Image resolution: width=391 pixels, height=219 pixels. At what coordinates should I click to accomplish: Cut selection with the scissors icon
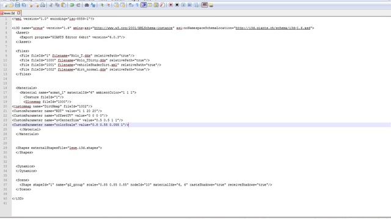tap(51, 5)
